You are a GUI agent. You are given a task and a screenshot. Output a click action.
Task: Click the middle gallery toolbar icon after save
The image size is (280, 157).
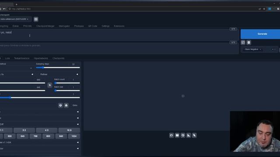(x=183, y=136)
